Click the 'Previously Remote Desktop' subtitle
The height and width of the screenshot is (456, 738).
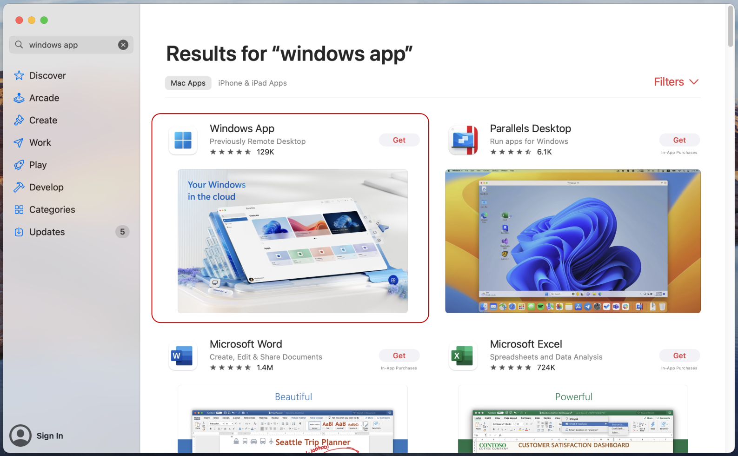[x=258, y=141]
